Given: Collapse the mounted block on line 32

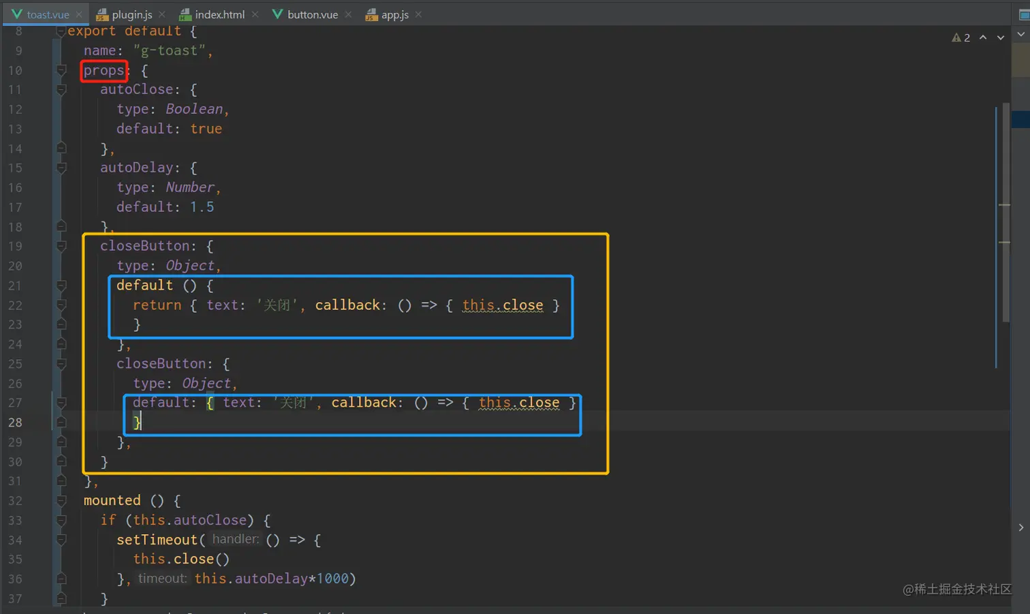Looking at the screenshot, I should (61, 501).
